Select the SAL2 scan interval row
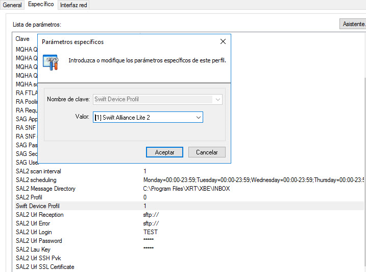366x272 pixels. click(x=38, y=171)
